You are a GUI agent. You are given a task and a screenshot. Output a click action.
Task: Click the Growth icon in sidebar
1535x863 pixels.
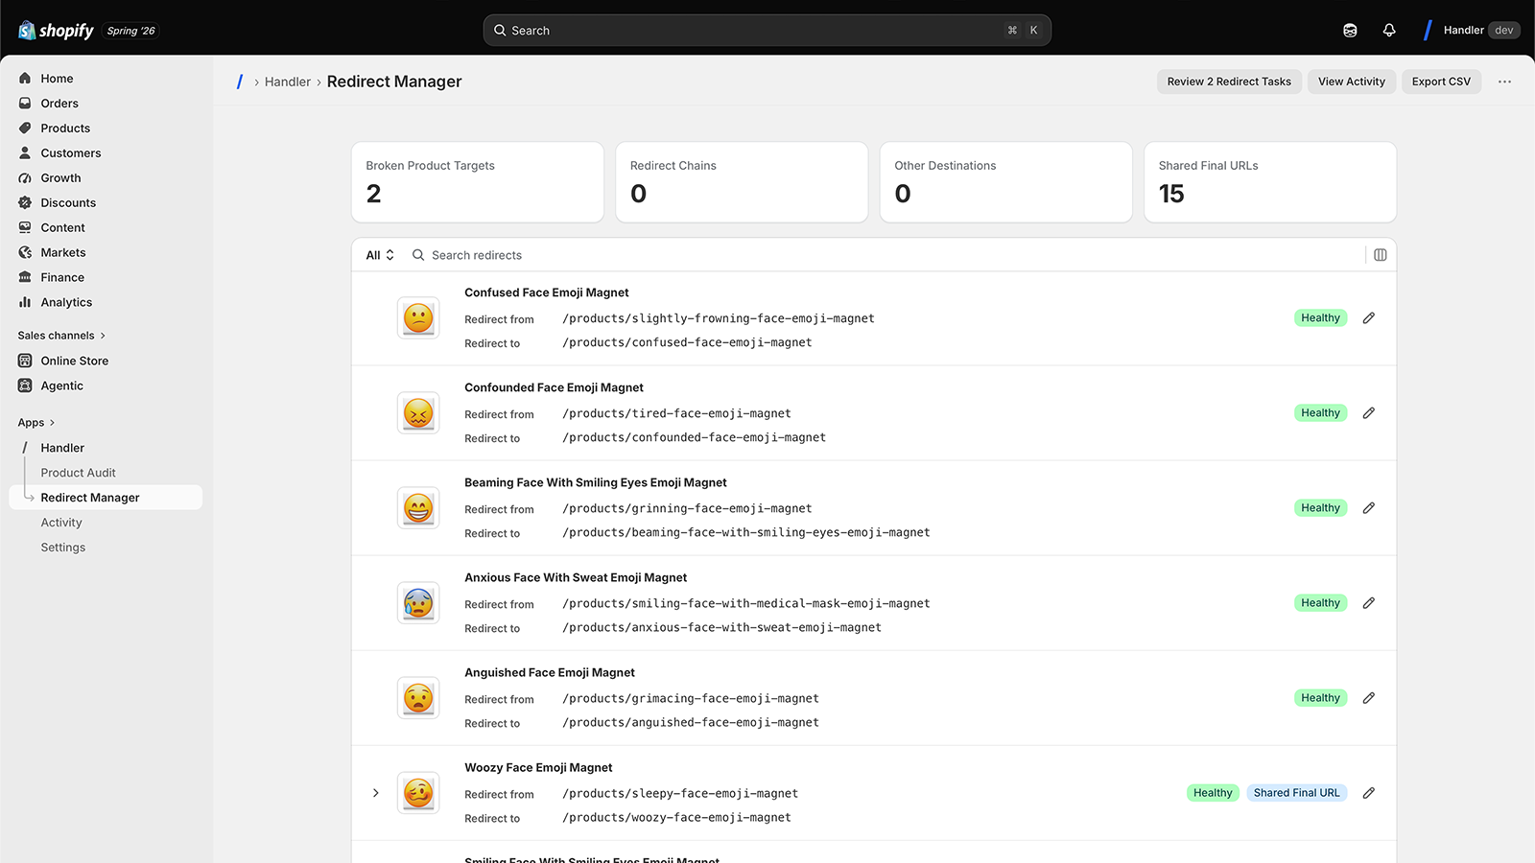25,178
